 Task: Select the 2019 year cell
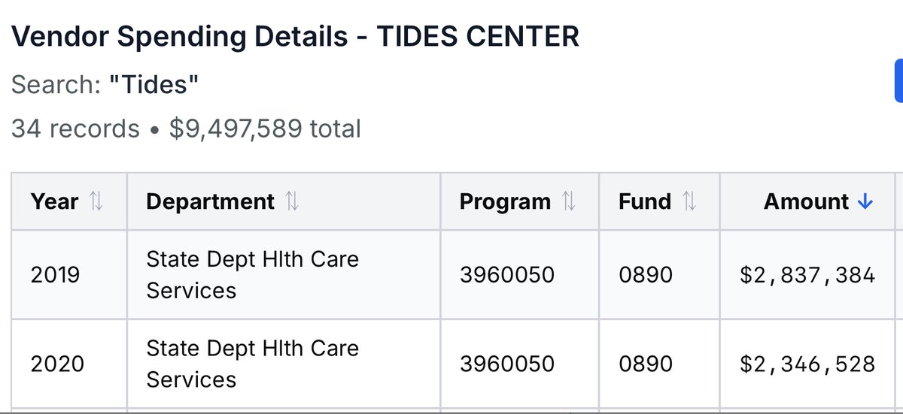pos(55,275)
